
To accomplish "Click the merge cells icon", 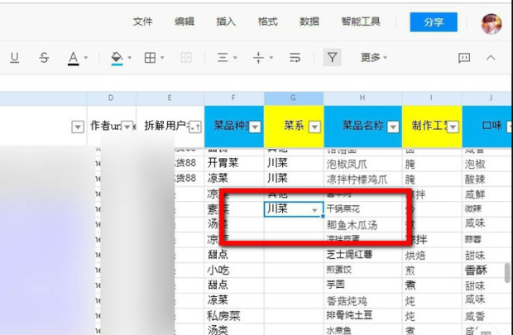I will pos(186,58).
